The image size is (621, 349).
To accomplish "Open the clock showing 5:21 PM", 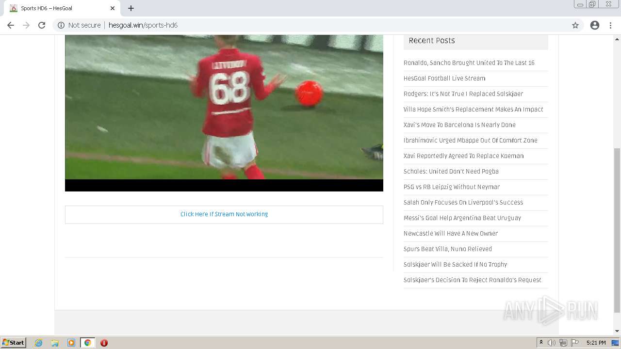I will 596,343.
